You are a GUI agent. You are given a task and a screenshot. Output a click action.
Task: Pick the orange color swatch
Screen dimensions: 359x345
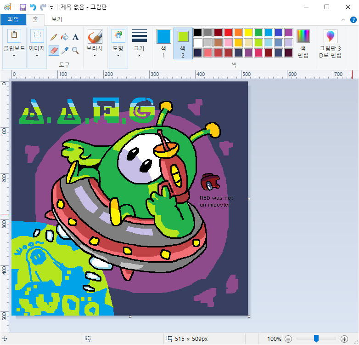pyautogui.click(x=238, y=33)
